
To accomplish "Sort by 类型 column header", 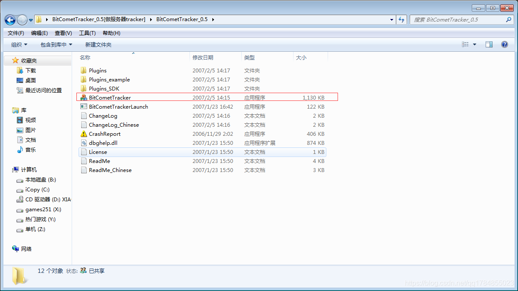I will click(x=250, y=57).
